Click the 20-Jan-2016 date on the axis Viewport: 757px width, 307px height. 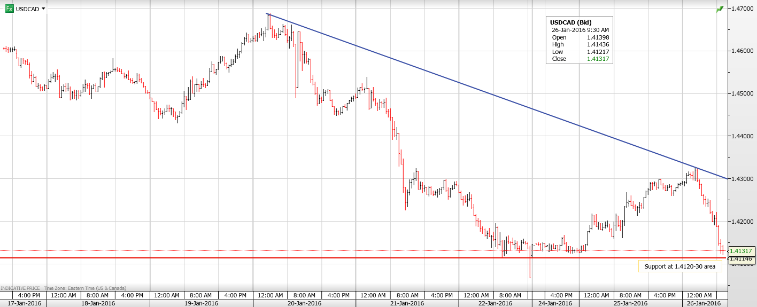click(305, 303)
